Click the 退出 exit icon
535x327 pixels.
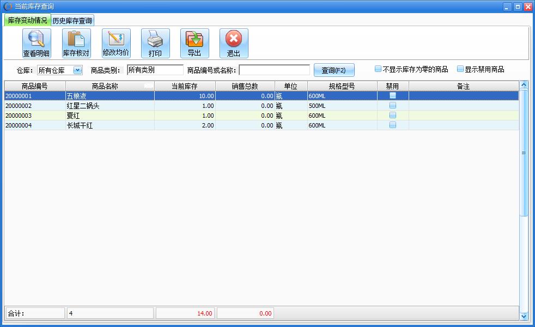(x=234, y=44)
